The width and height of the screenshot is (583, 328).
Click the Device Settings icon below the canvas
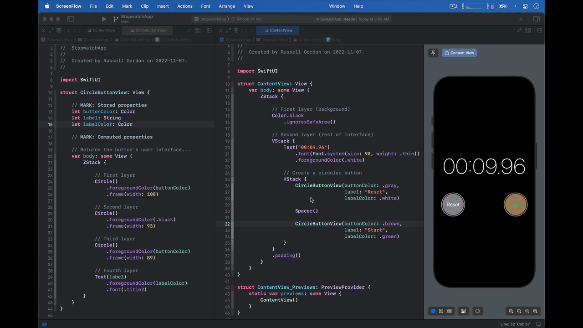tap(463, 311)
